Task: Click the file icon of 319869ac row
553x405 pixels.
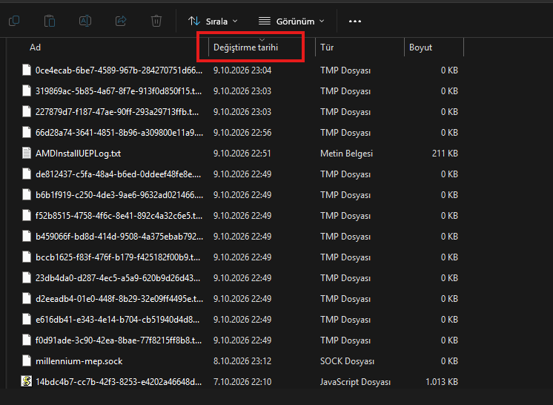Action: point(27,90)
